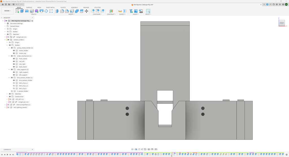Select the Insert Canvas image icon
Viewport: 289px width, 157px height.
(136, 11)
